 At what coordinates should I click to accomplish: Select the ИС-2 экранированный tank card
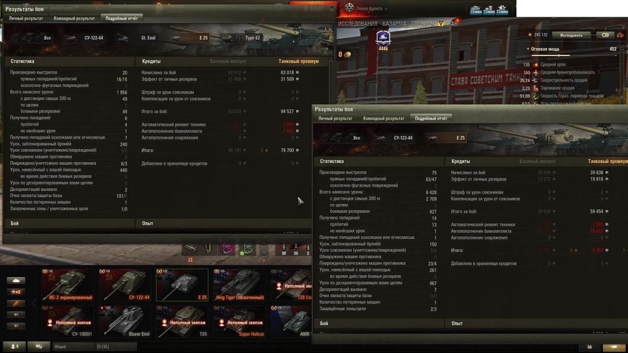(x=68, y=285)
